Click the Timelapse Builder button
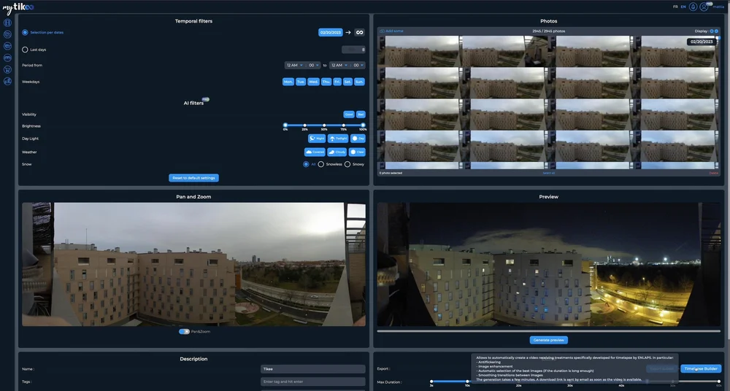Screen dimensions: 730x391 coord(701,368)
